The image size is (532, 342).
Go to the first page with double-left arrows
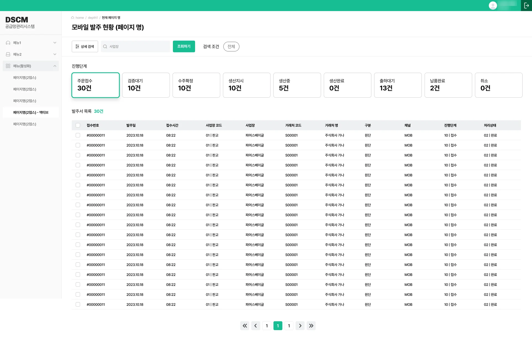point(245,326)
